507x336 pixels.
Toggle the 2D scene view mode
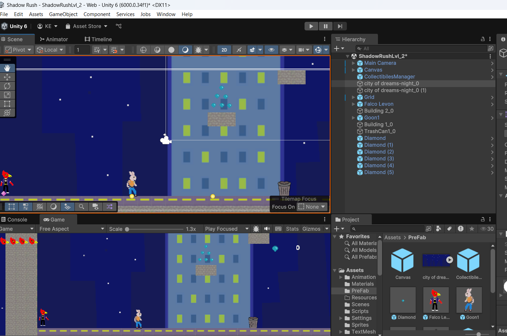click(x=224, y=50)
